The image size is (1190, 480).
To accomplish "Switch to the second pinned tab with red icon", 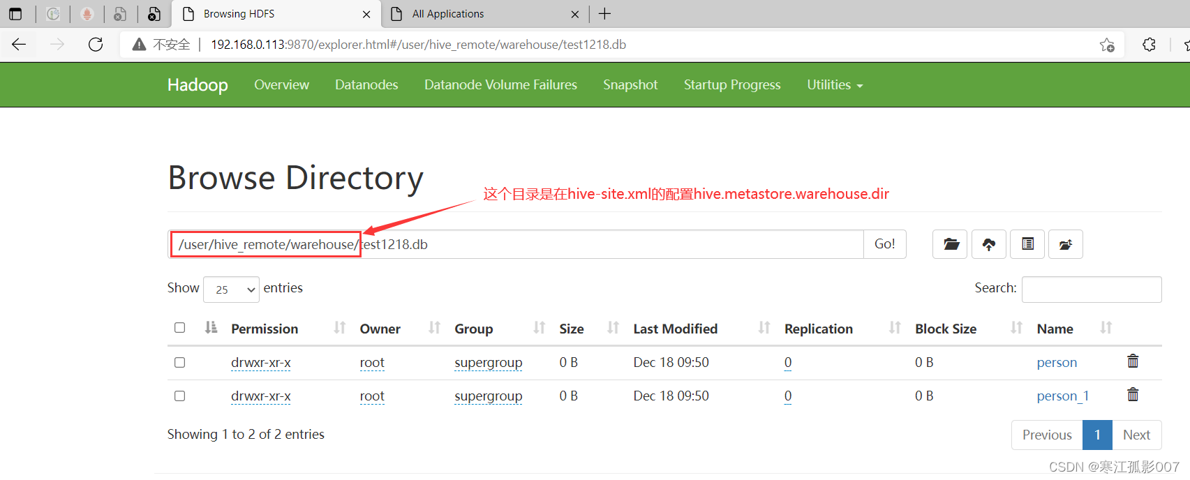I will point(87,14).
